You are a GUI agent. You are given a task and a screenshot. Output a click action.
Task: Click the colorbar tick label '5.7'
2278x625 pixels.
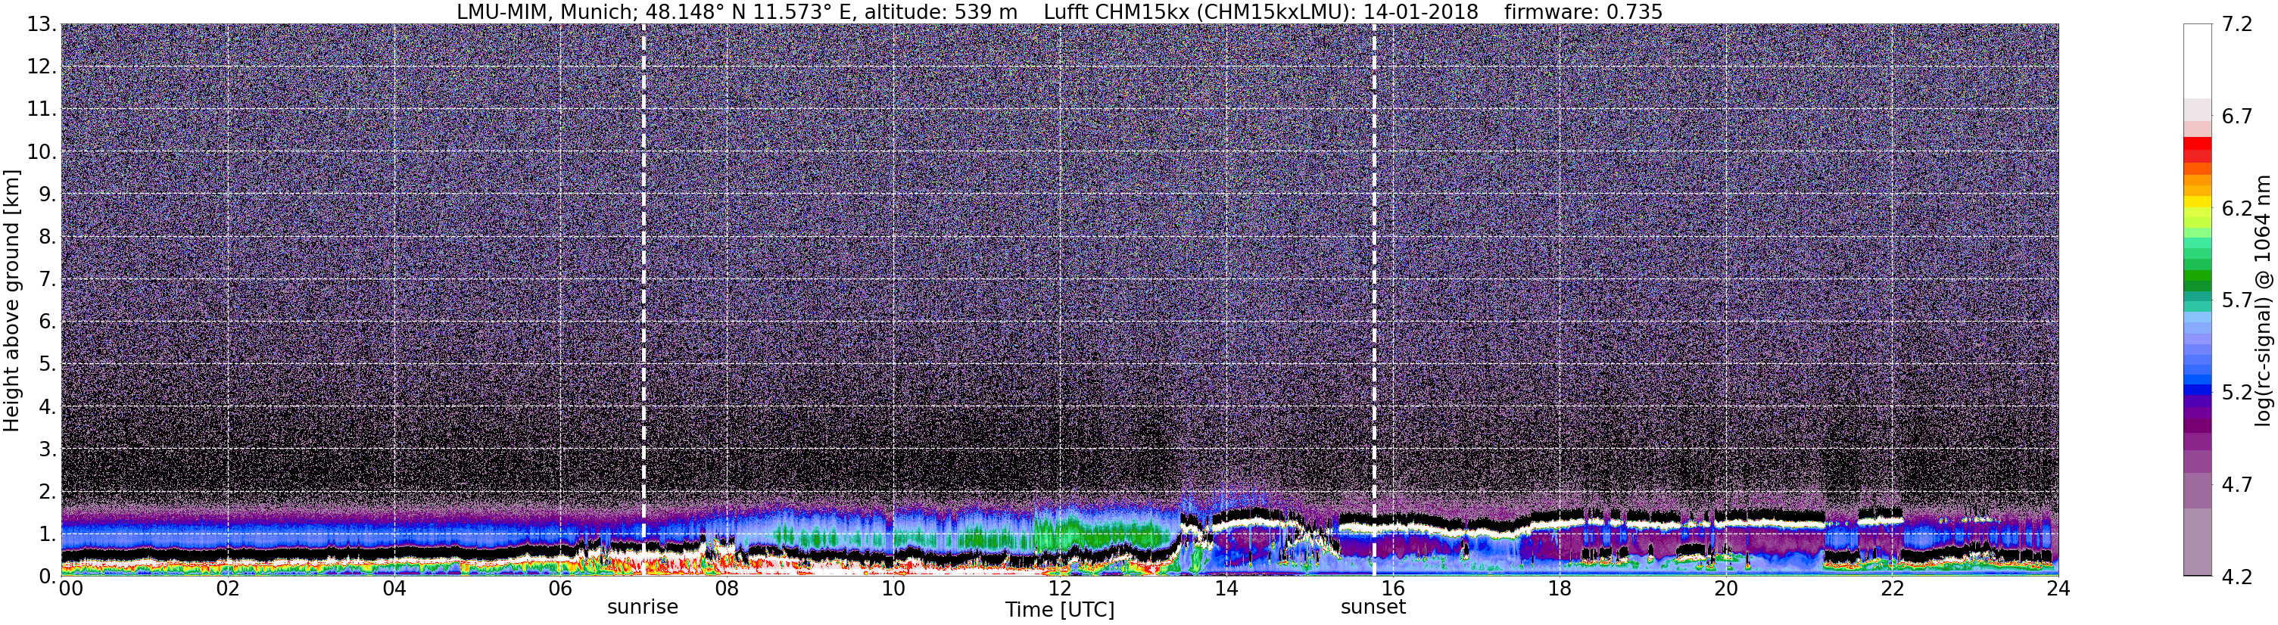tap(2236, 300)
